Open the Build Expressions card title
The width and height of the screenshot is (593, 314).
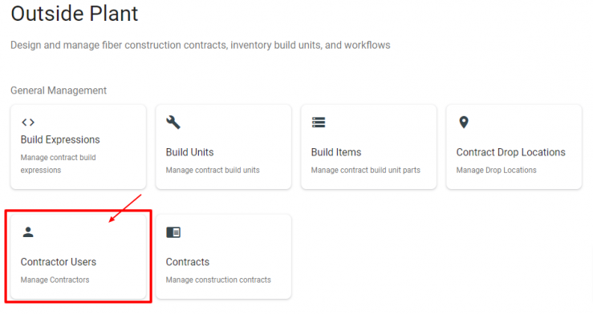(x=60, y=139)
